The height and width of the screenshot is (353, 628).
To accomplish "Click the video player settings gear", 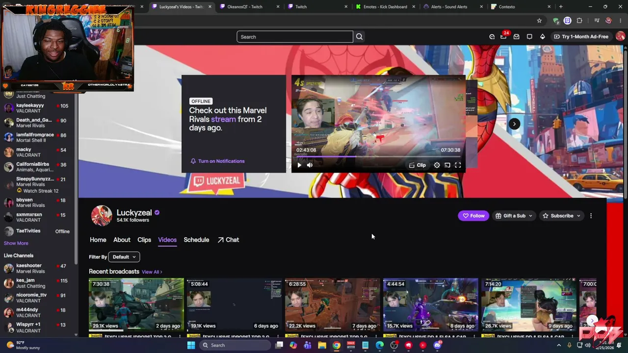I will pyautogui.click(x=437, y=165).
